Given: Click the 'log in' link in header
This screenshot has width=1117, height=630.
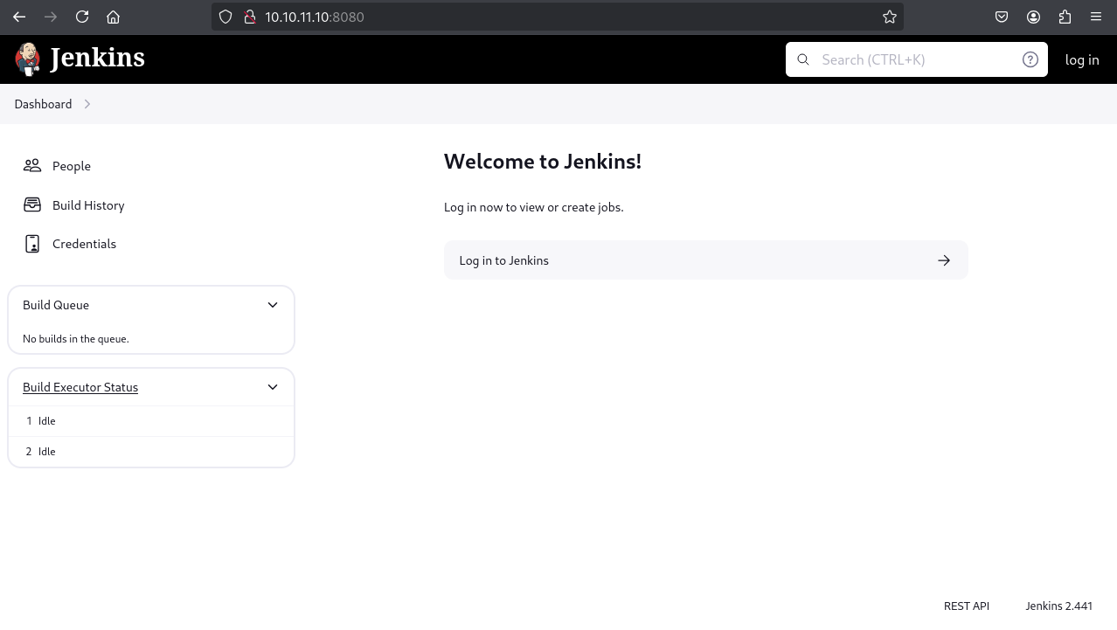Looking at the screenshot, I should 1081,59.
